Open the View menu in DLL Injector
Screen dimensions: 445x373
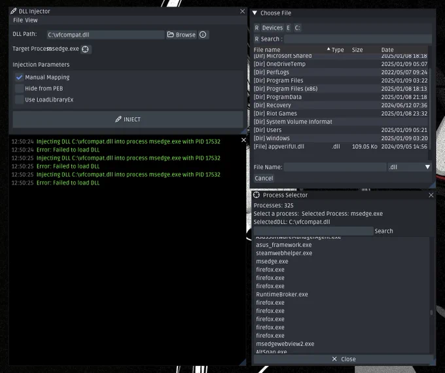(x=31, y=20)
